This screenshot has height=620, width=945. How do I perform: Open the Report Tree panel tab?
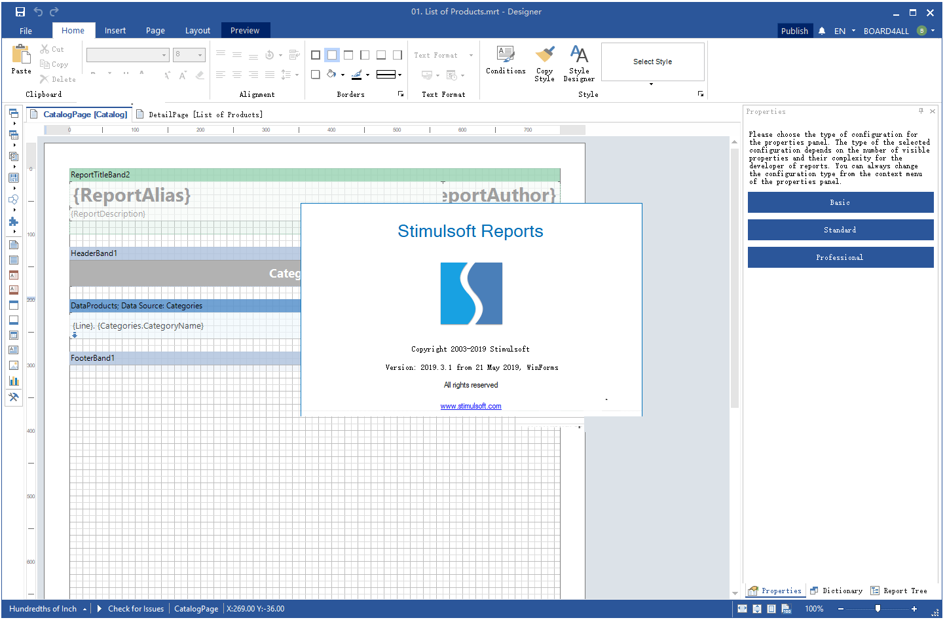coord(899,591)
